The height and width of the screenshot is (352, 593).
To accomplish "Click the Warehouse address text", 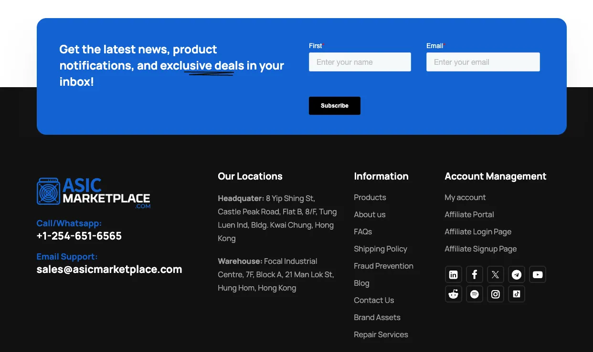I will click(276, 274).
